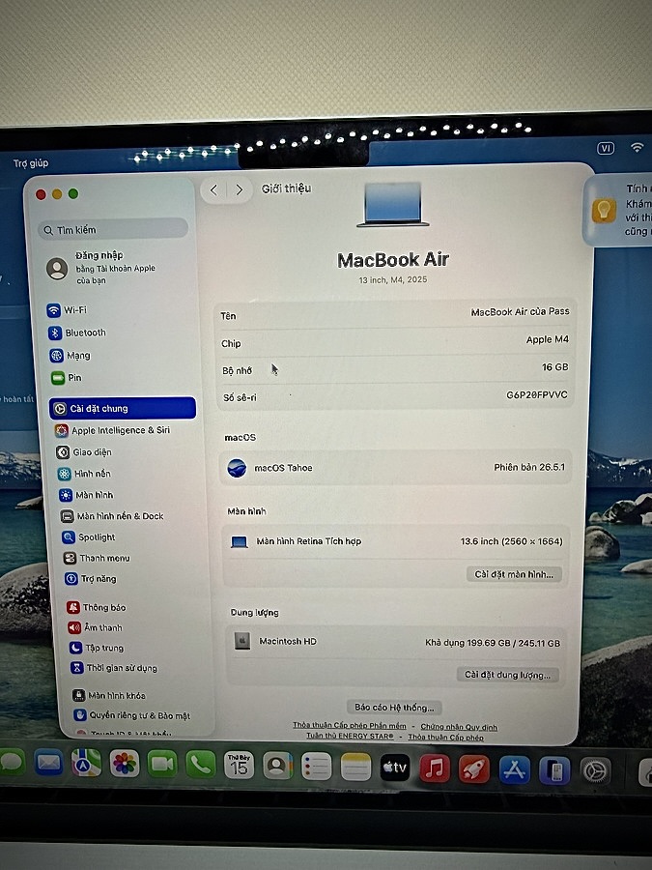
Task: Open Maps from the Dock
Action: click(x=87, y=764)
